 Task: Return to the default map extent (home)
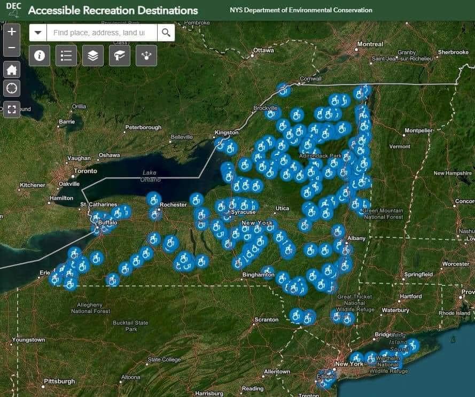(12, 69)
